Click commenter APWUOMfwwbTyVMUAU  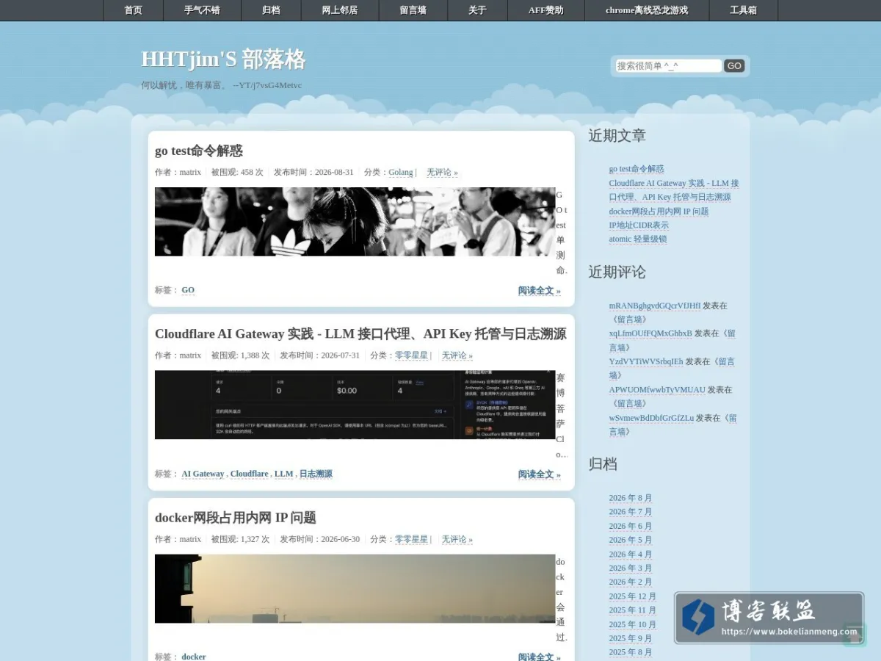[x=656, y=390]
